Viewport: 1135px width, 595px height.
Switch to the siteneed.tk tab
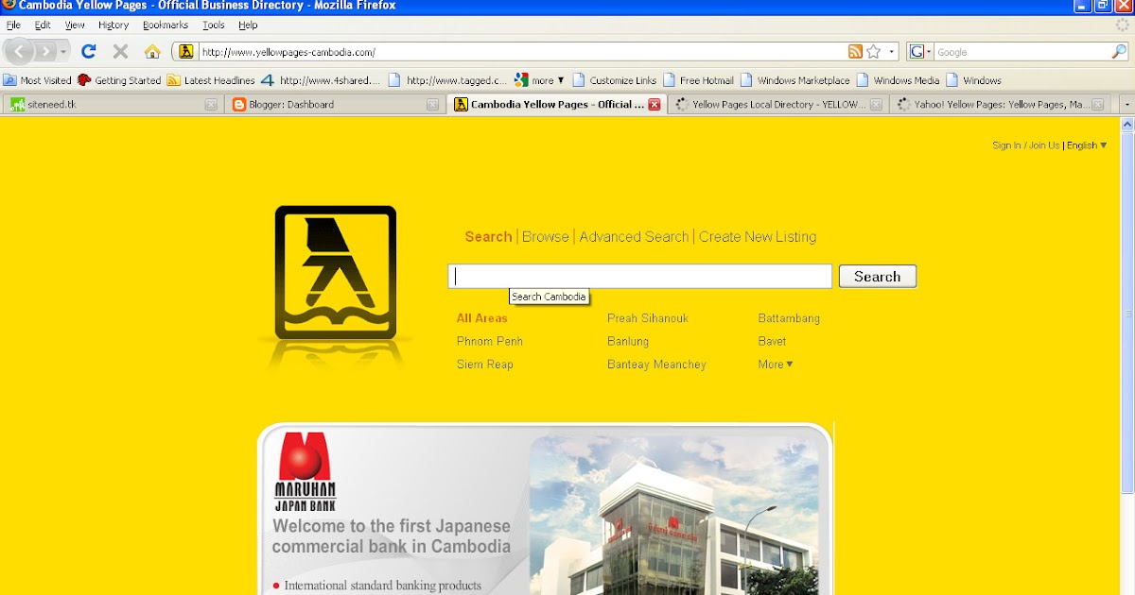click(113, 104)
